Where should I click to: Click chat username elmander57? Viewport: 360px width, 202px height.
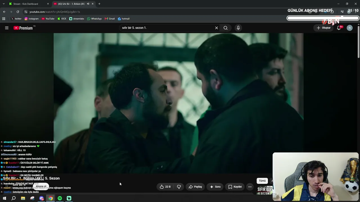point(10,142)
